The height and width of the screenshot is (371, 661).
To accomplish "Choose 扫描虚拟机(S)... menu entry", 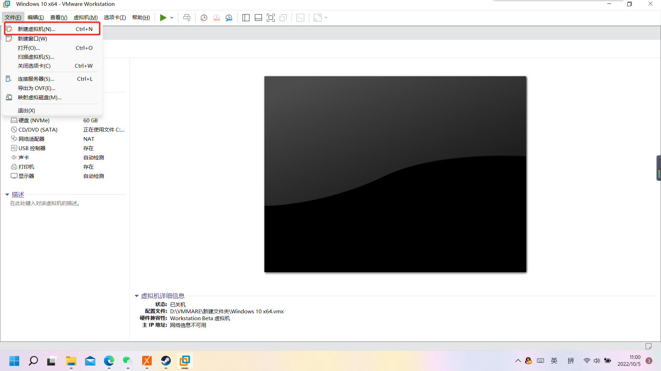I will point(52,57).
